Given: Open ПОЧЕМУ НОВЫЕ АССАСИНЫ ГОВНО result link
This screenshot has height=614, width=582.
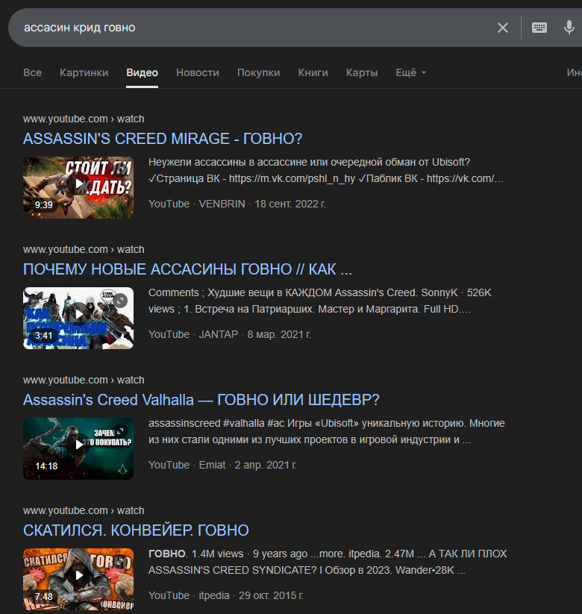Looking at the screenshot, I should tap(187, 269).
